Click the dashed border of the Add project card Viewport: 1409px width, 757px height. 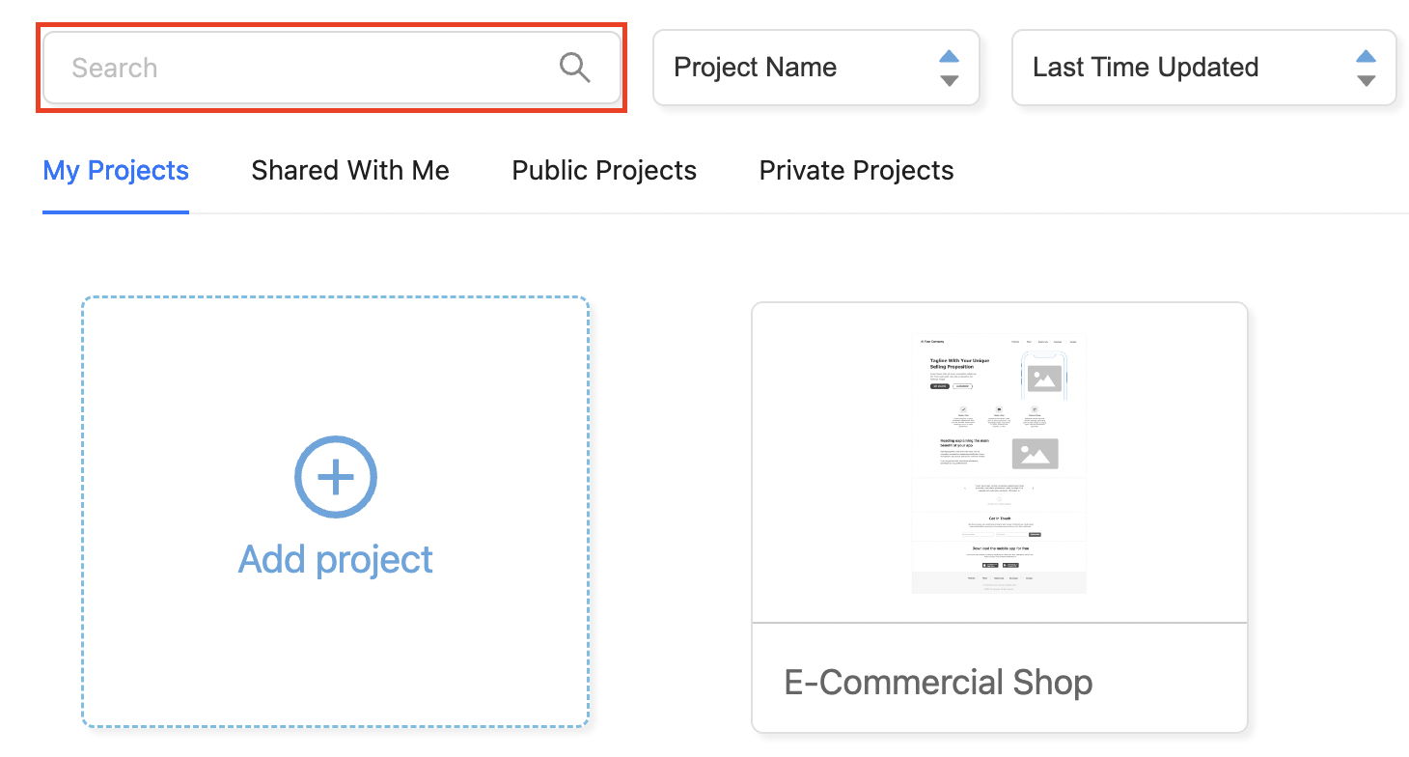pyautogui.click(x=83, y=512)
